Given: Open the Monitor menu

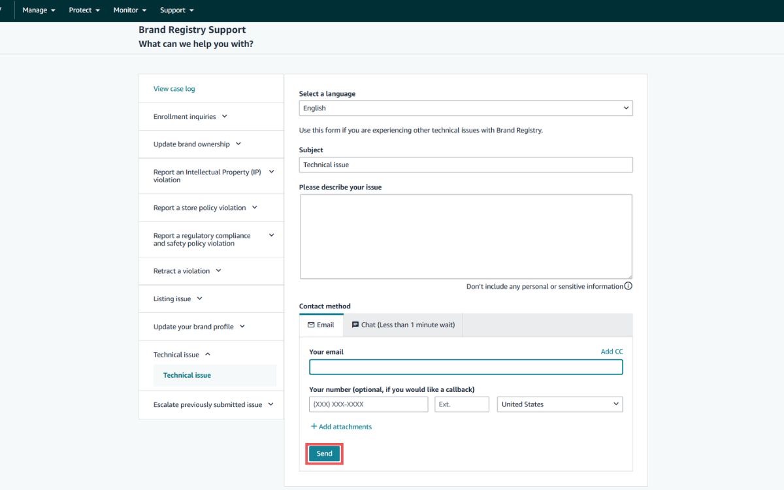Looking at the screenshot, I should pyautogui.click(x=129, y=10).
